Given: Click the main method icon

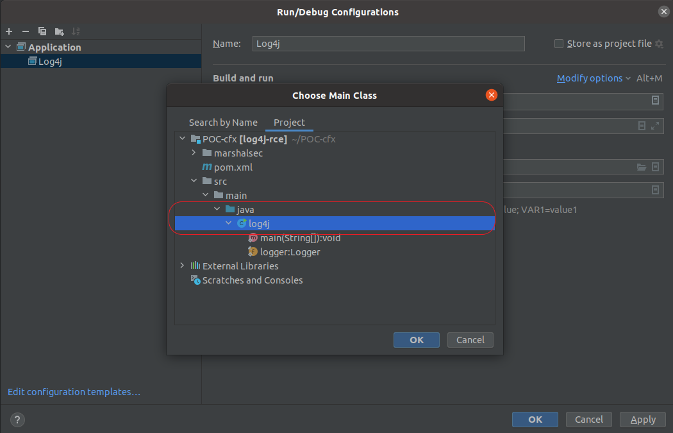Looking at the screenshot, I should [253, 237].
